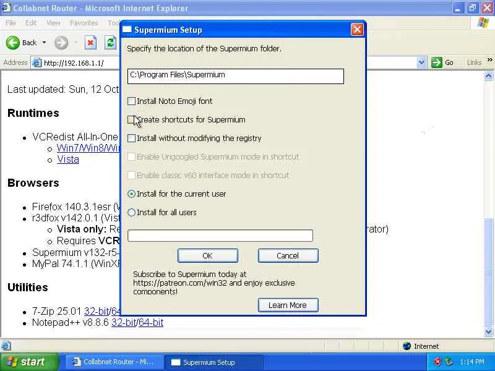Click the Supermium Setup title bar icon
Viewport: 495px width, 371px height.
click(127, 30)
